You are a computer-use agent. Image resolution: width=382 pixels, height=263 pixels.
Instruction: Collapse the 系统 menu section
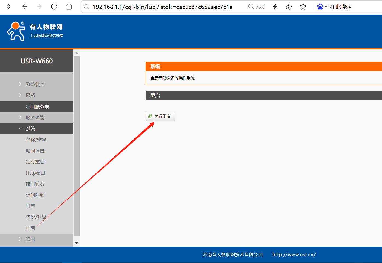tap(30, 128)
